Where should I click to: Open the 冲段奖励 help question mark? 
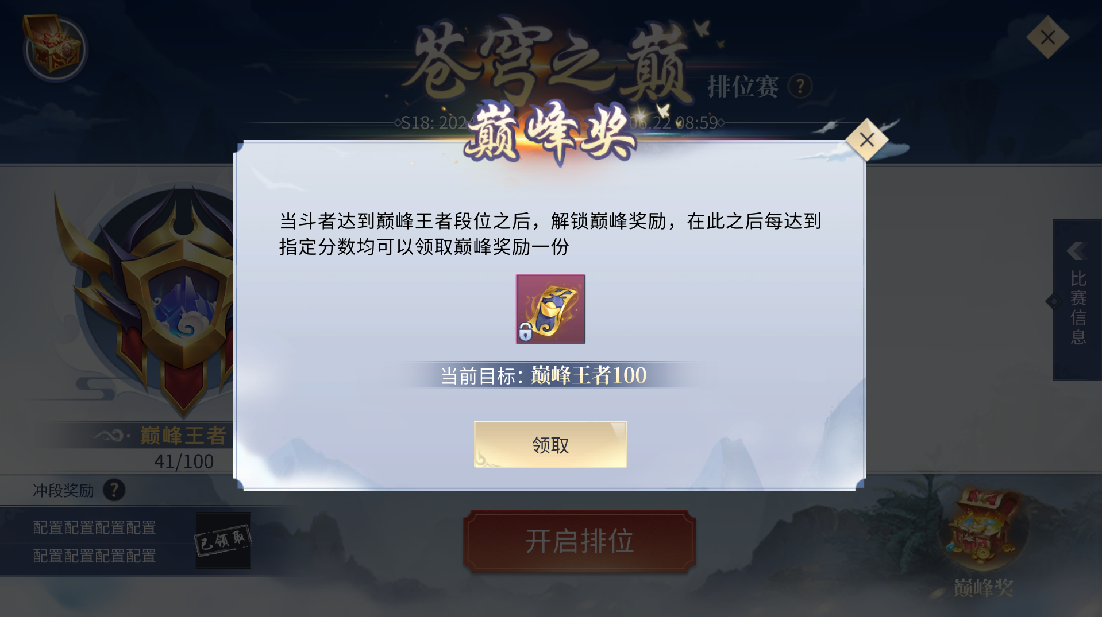(x=114, y=490)
